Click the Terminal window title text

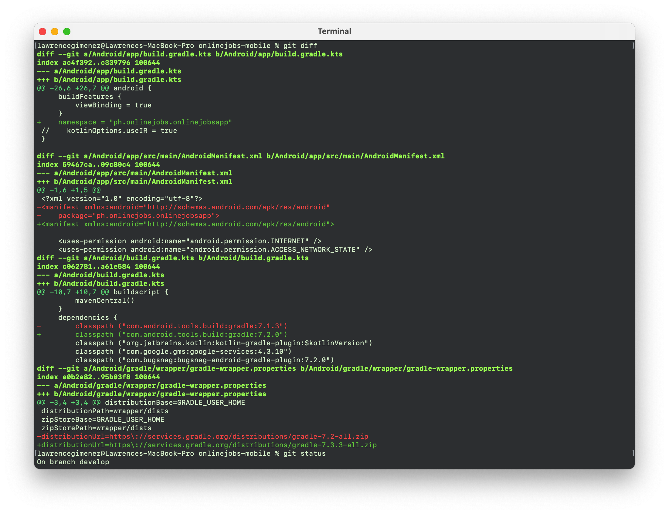pyautogui.click(x=334, y=31)
